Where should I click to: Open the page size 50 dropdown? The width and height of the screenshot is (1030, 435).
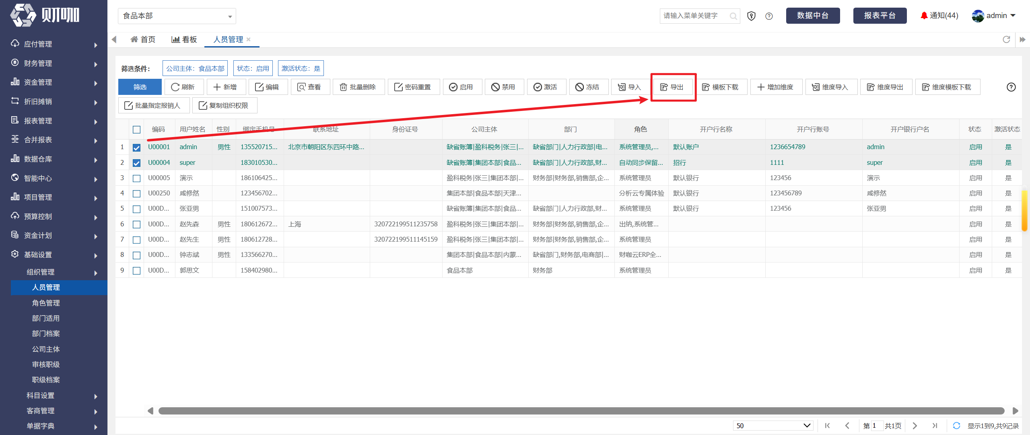coord(773,425)
